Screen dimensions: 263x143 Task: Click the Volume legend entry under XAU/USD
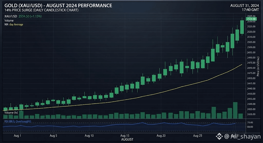coord(9,20)
